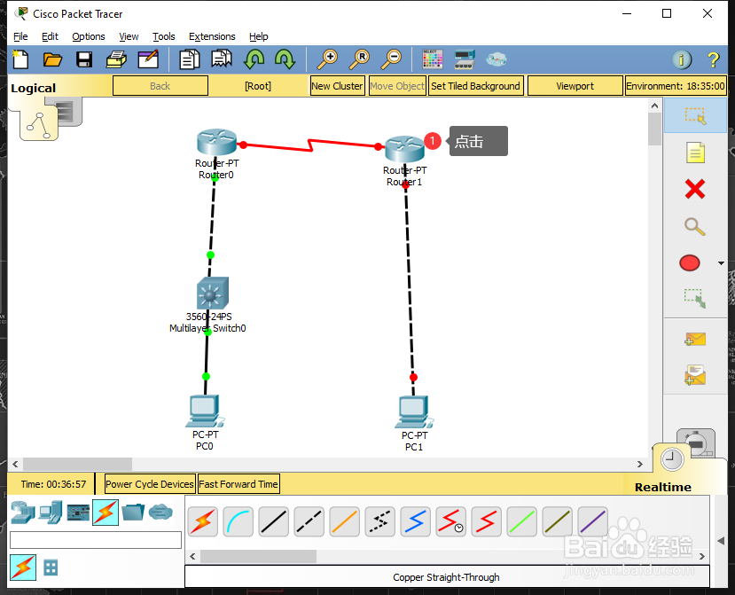Pick Automatically Choose Connection Type cable
The height and width of the screenshot is (595, 735).
tap(203, 521)
